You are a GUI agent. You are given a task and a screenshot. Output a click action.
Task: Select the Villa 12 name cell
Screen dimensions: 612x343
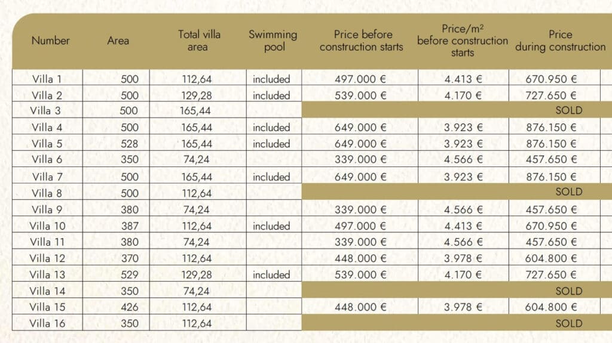(47, 258)
